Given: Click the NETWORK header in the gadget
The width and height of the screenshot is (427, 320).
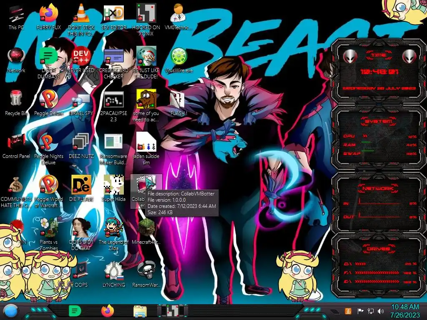Looking at the screenshot, I should pos(379,188).
